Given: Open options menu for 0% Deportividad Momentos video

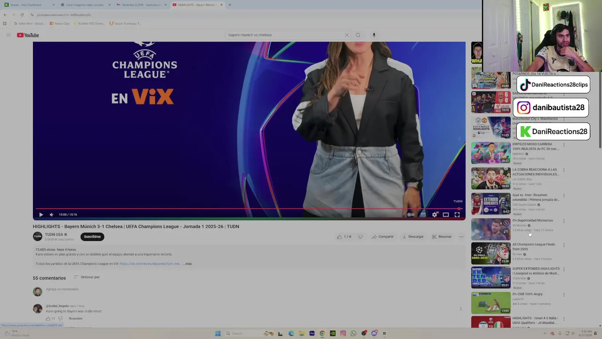Looking at the screenshot, I should pos(564,221).
